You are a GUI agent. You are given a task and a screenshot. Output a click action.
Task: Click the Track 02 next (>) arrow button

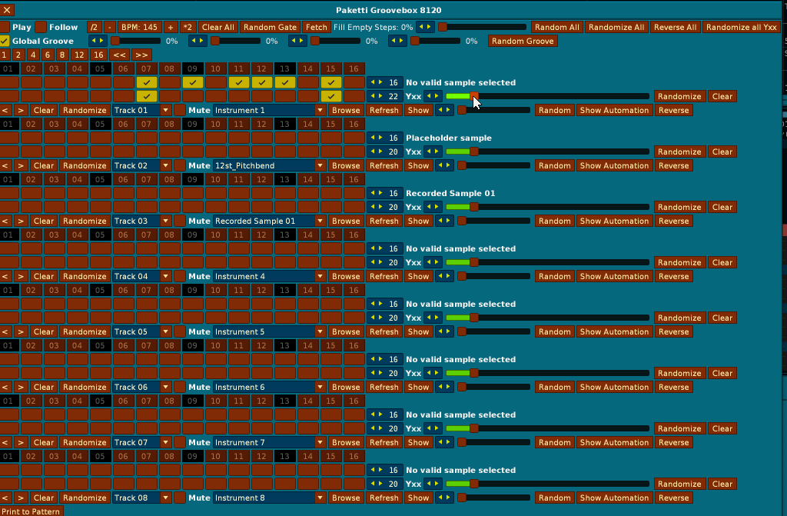tap(21, 165)
